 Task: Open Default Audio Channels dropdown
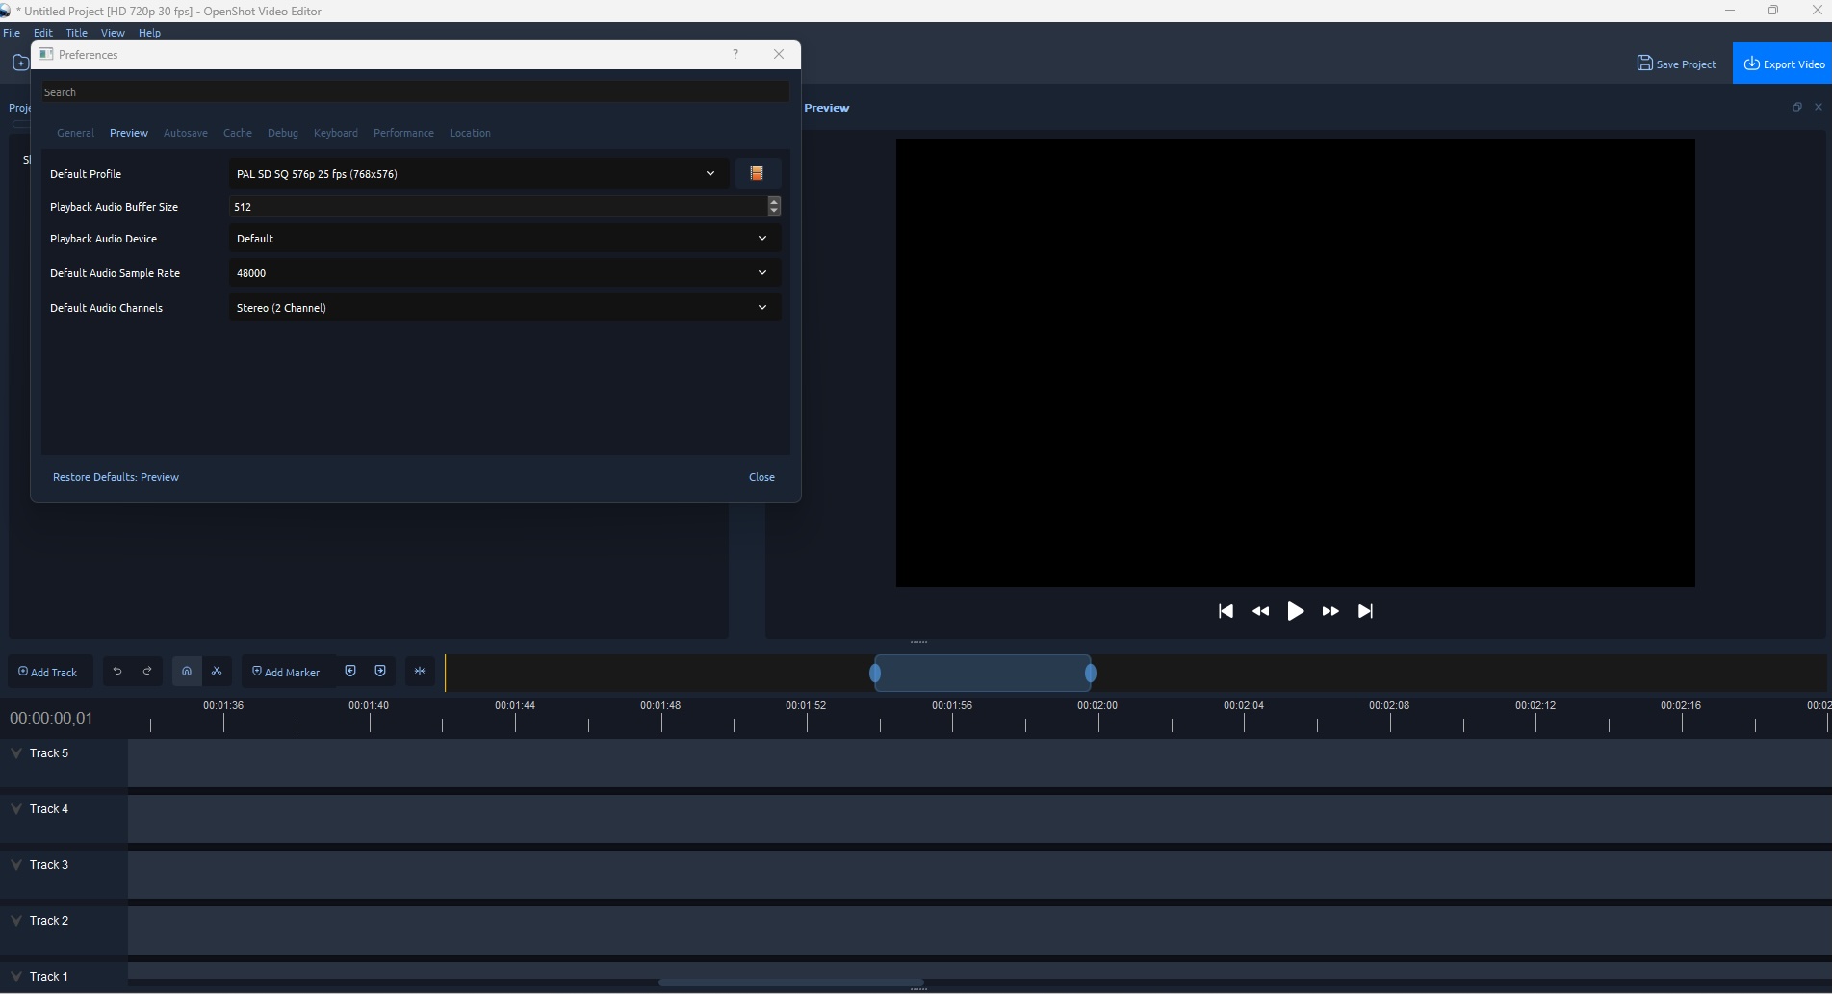pos(504,308)
